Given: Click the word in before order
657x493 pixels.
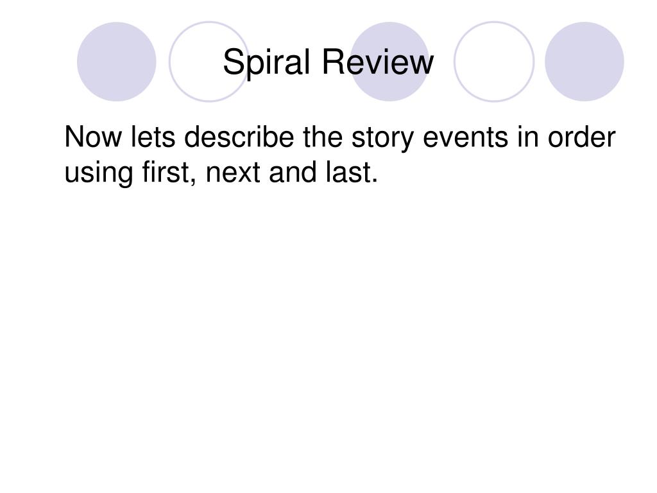Looking at the screenshot, I should tap(527, 137).
